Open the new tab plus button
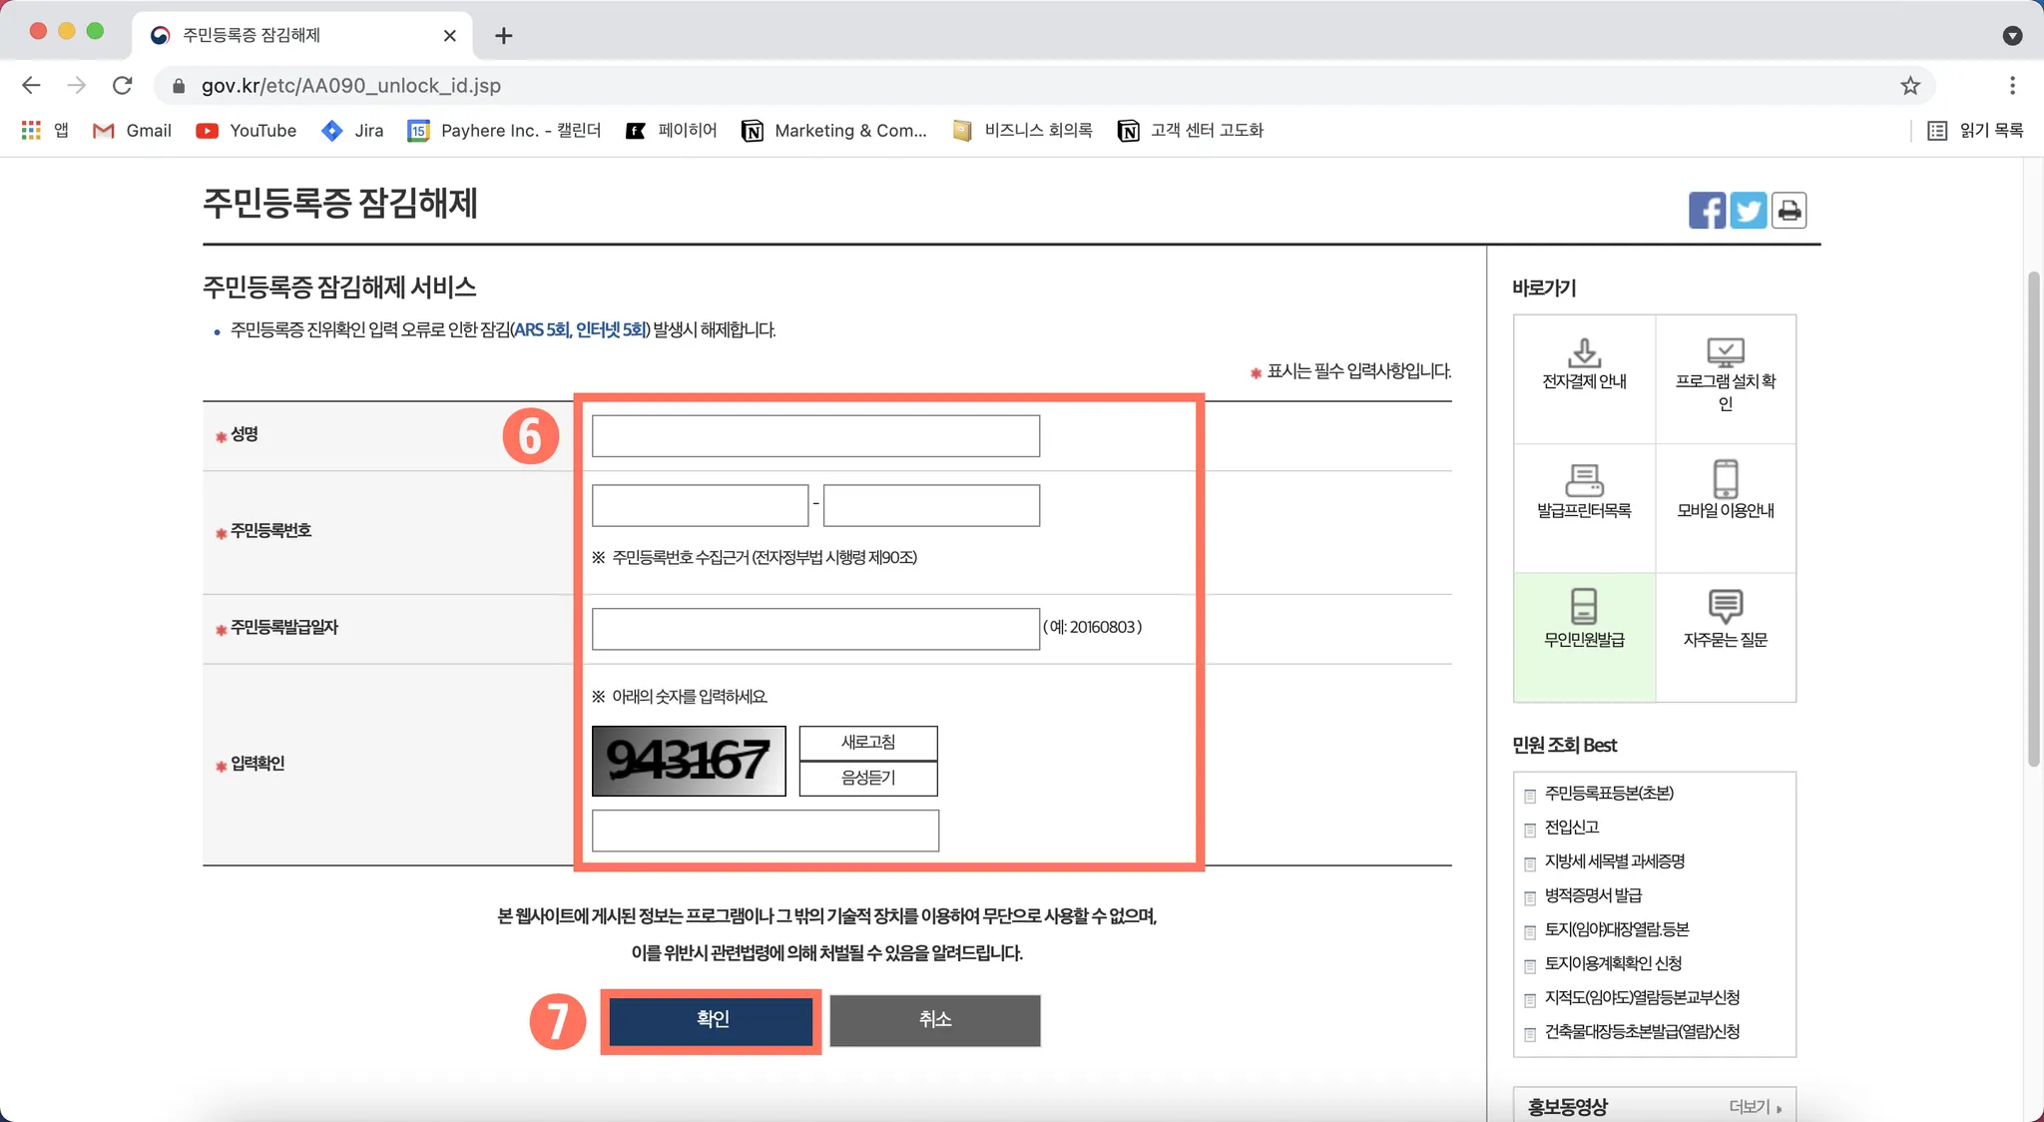This screenshot has width=2044, height=1122. [x=504, y=36]
